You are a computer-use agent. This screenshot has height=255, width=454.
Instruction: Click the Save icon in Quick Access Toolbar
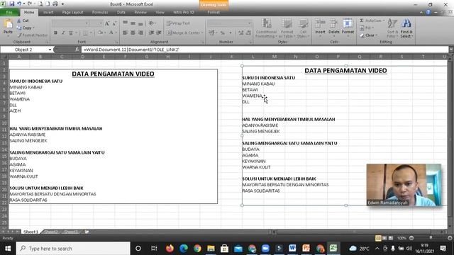12,4
